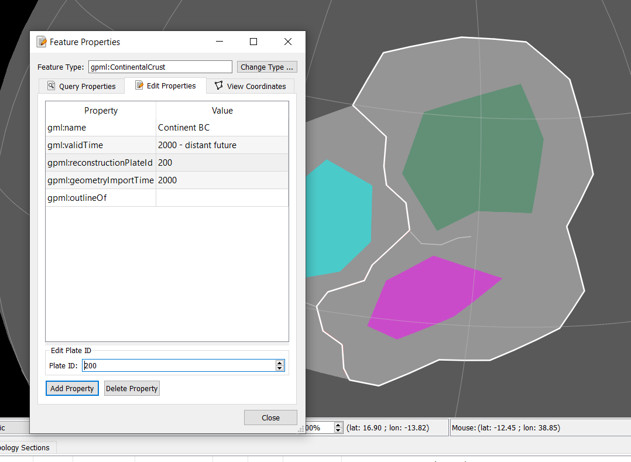Open the View Coordinates tab
This screenshot has height=462, width=631.
point(251,86)
